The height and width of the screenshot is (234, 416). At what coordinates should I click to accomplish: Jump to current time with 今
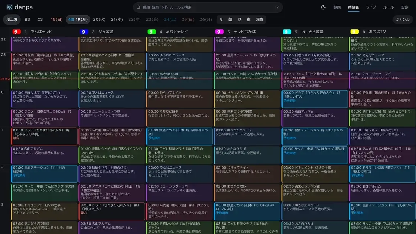click(221, 19)
